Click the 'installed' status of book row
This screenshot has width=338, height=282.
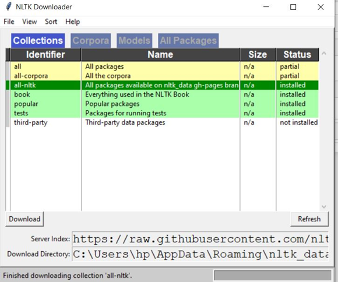[293, 94]
